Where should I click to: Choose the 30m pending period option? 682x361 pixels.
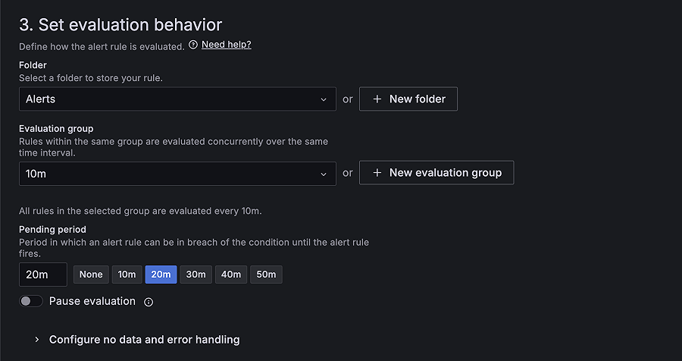point(196,275)
